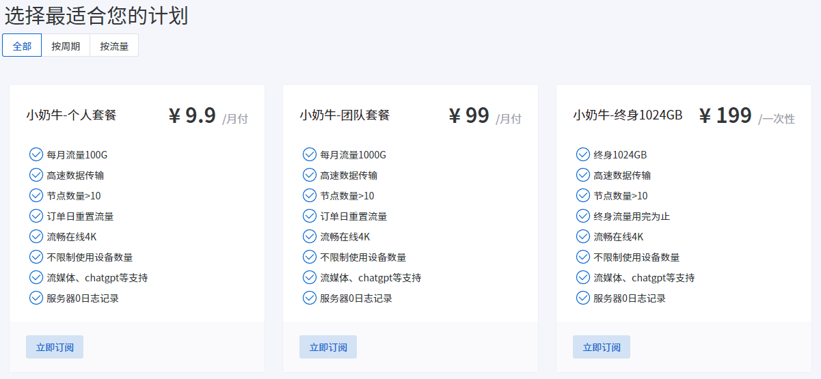The image size is (821, 379).
Task: Click check icon next to 终身流量用完为止
Action: [583, 216]
